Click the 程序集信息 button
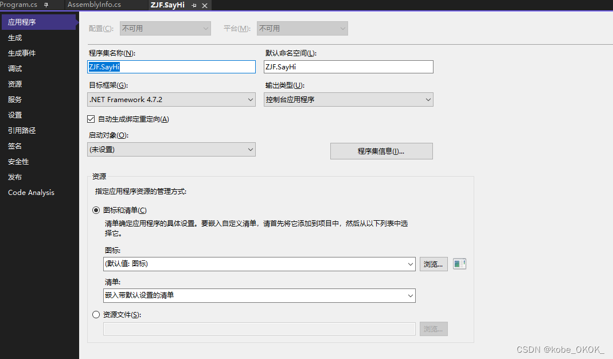The image size is (613, 359). [x=381, y=151]
